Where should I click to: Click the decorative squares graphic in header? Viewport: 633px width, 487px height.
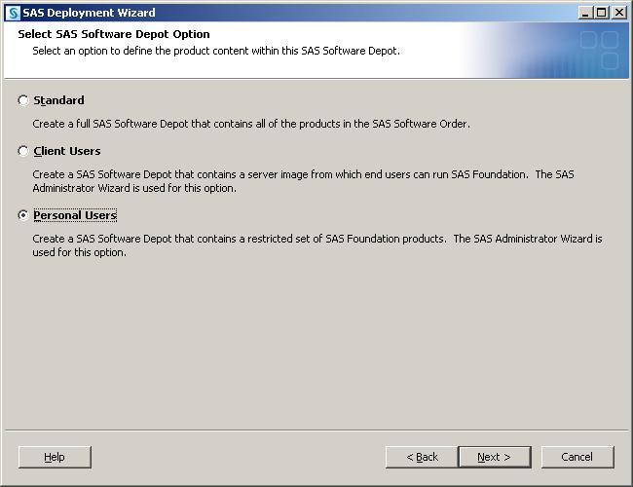599,51
